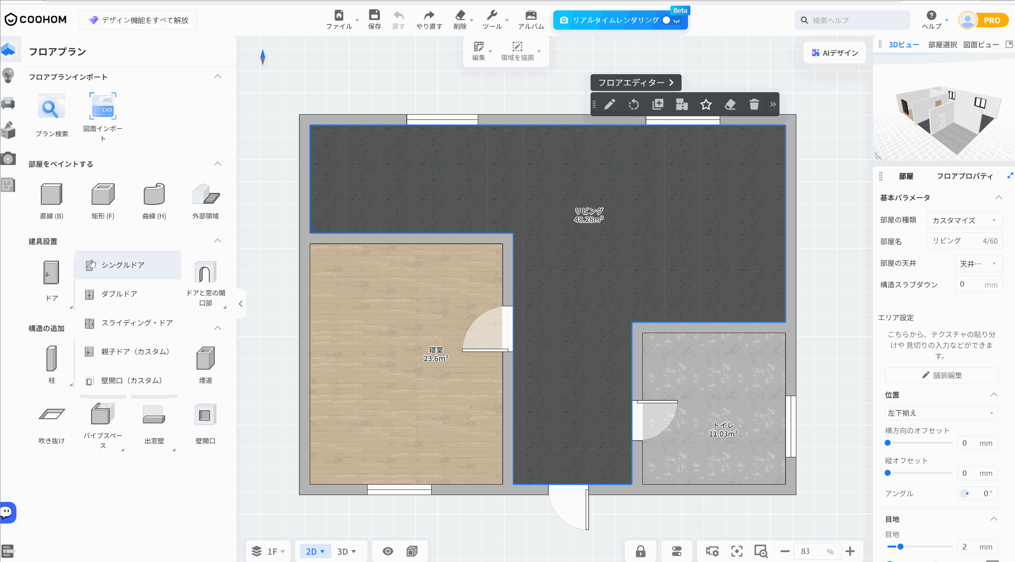The image size is (1015, 562).
Task: Click the 検索ヘルプ search field
Action: coord(853,20)
